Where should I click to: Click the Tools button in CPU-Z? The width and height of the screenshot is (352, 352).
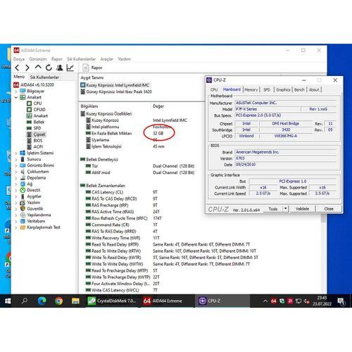(273, 209)
